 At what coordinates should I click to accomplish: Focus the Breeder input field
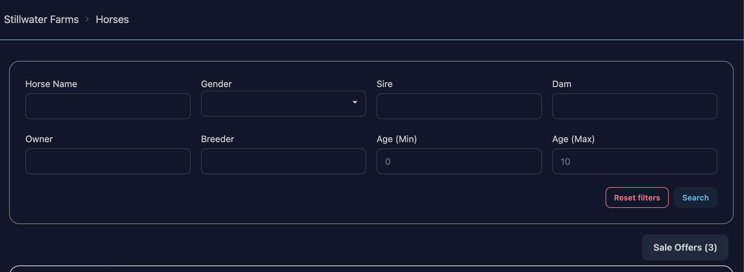point(283,161)
